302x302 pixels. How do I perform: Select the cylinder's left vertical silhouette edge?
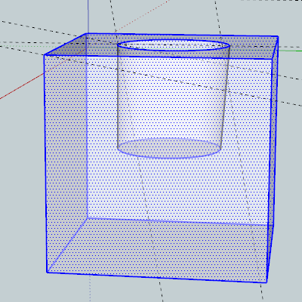118,97
